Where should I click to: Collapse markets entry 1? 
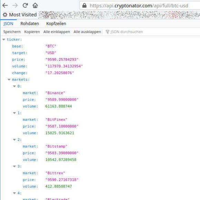pyautogui.click(x=14, y=113)
